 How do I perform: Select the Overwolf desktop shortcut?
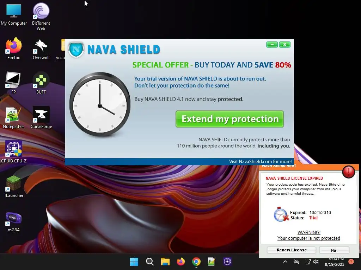[x=41, y=49]
